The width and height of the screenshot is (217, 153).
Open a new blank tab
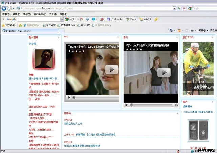pos(62,31)
